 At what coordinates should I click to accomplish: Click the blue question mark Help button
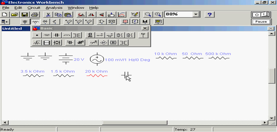click(x=210, y=15)
